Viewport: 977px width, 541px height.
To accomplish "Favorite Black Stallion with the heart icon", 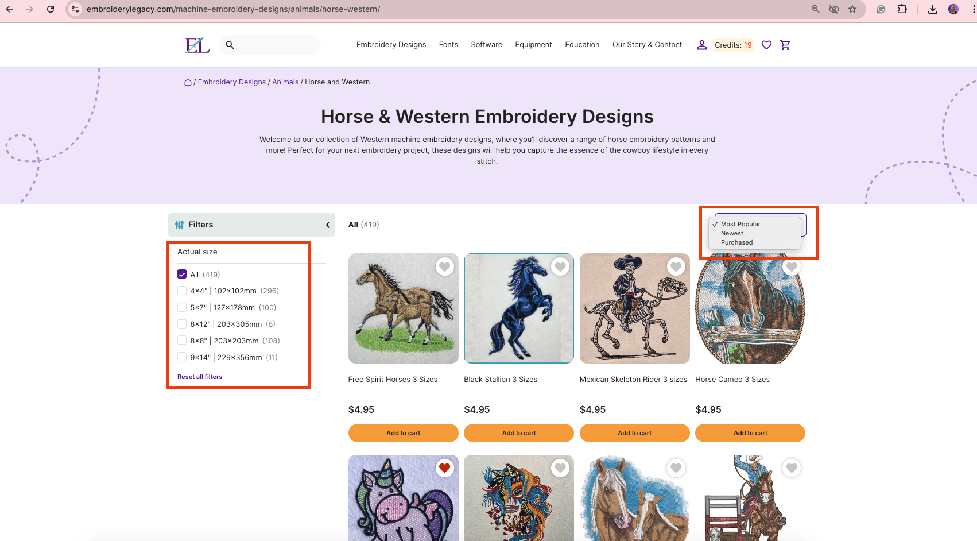I will [x=560, y=266].
